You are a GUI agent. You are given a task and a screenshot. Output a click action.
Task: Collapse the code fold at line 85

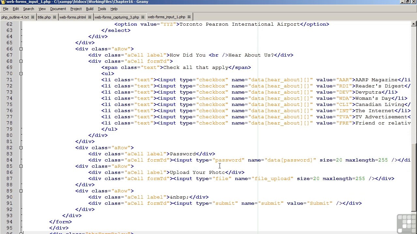21,166
